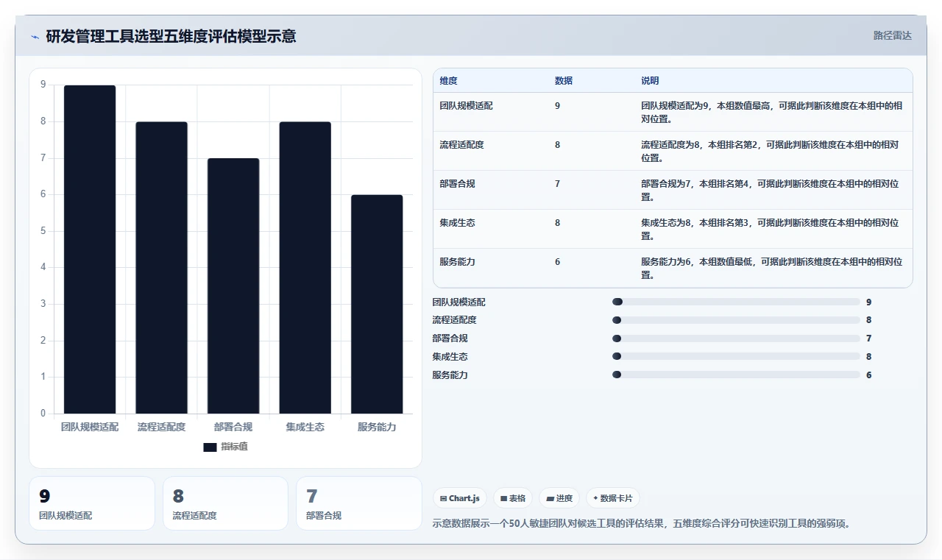The height and width of the screenshot is (560, 942).
Task: Click the 流程适配度 bar in chart
Action: tap(161, 268)
